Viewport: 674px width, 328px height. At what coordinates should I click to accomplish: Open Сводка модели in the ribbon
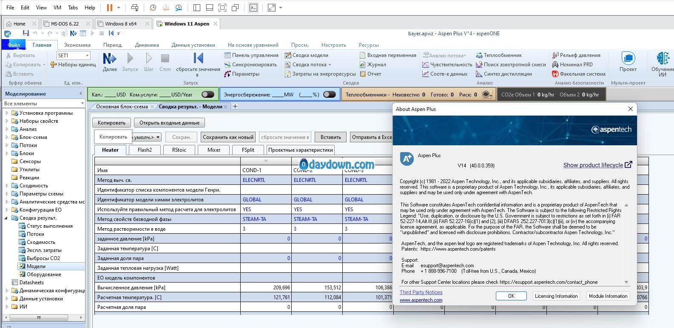(306, 55)
